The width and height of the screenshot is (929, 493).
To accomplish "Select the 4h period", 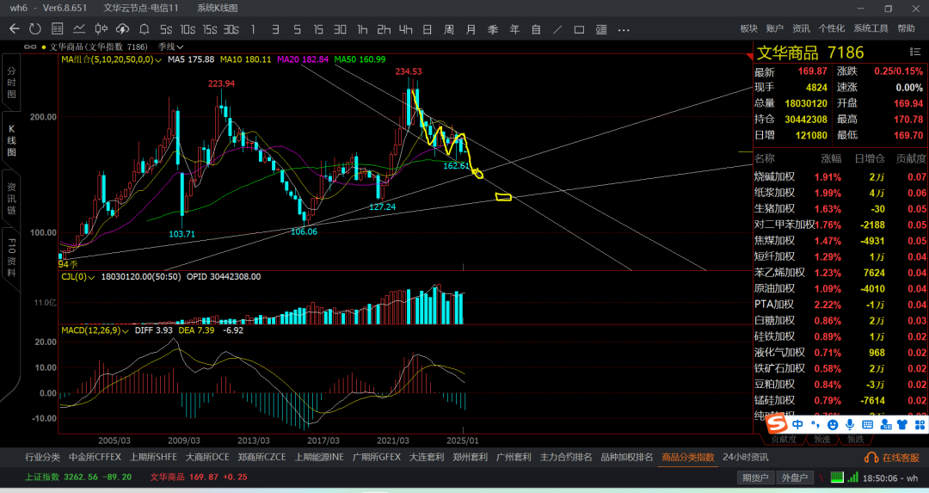I will [406, 29].
